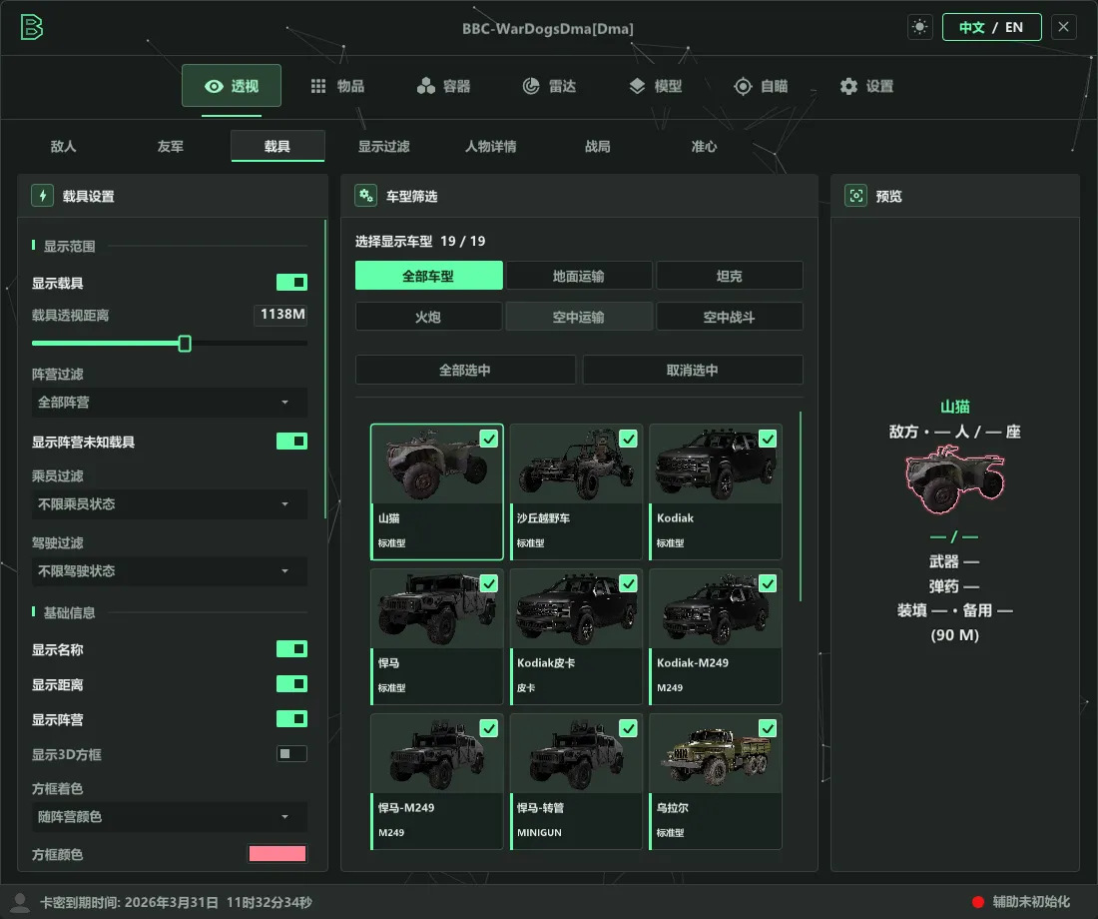Click the focus frame icon in 预览 header
Image resolution: width=1098 pixels, height=919 pixels.
[855, 196]
